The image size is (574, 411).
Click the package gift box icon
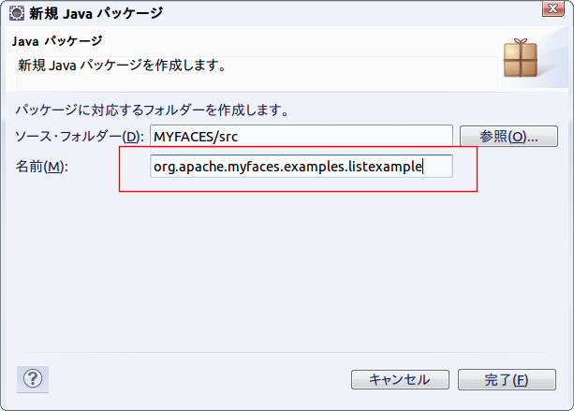coord(521,58)
